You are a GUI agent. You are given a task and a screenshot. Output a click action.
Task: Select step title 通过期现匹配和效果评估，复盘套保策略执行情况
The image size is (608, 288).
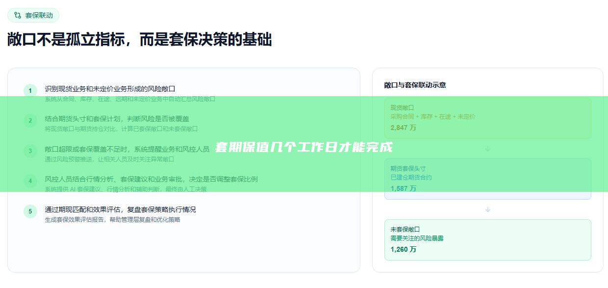coord(120,209)
